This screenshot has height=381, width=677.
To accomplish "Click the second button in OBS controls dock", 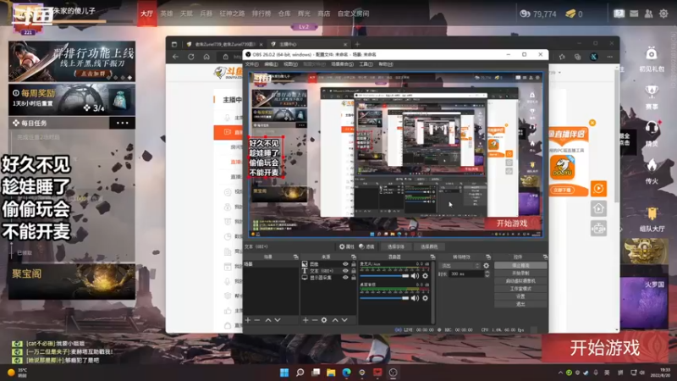I will [520, 273].
